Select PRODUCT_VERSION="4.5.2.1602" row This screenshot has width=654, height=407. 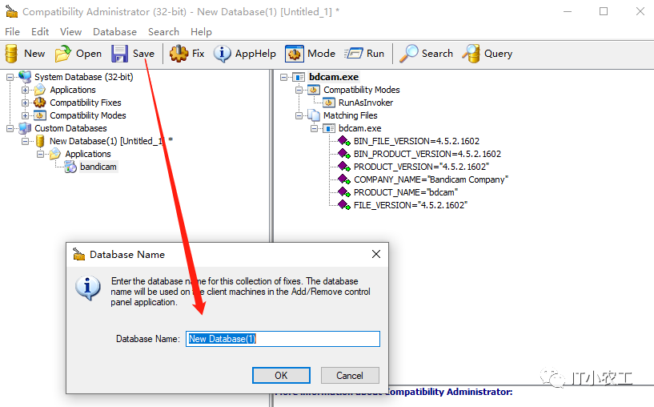pos(421,167)
